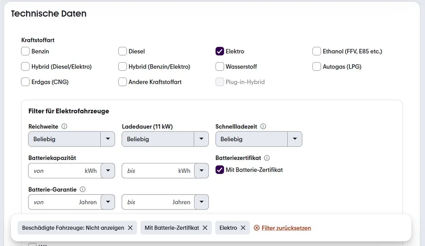The image size is (425, 246).
Task: Focus Batterie-Garantie bis Jahren field
Action: pos(158,202)
